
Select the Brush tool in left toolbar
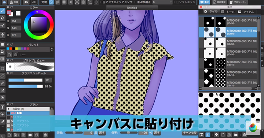[3, 11]
